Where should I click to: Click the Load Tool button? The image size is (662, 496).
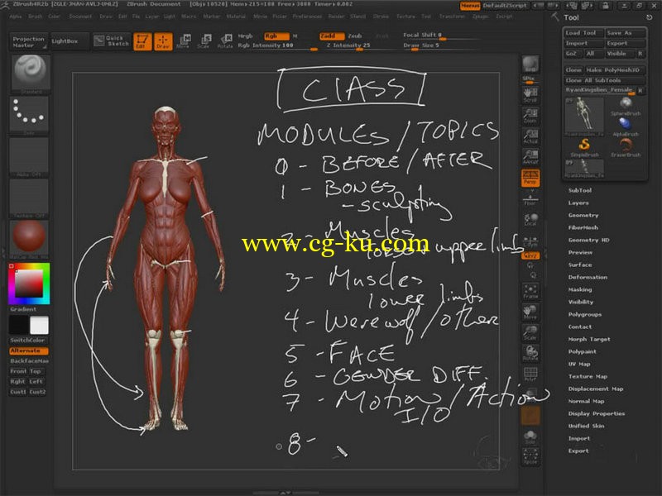(583, 33)
